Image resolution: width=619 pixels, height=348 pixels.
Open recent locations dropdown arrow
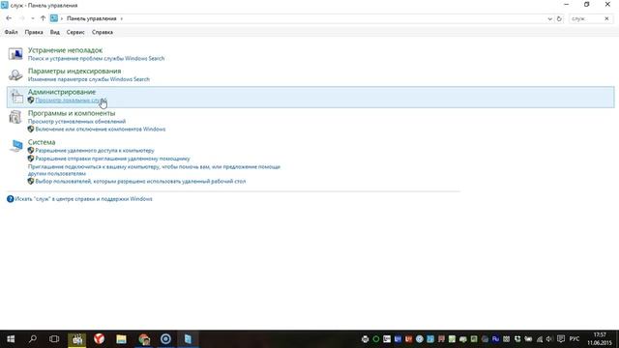pos(33,18)
